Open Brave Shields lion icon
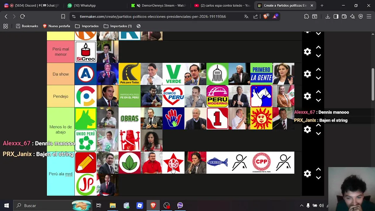The width and height of the screenshot is (375, 211). pos(265,16)
